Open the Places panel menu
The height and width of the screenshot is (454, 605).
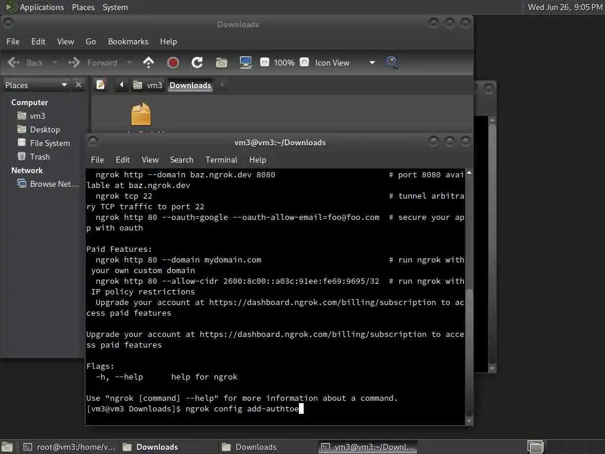83,7
